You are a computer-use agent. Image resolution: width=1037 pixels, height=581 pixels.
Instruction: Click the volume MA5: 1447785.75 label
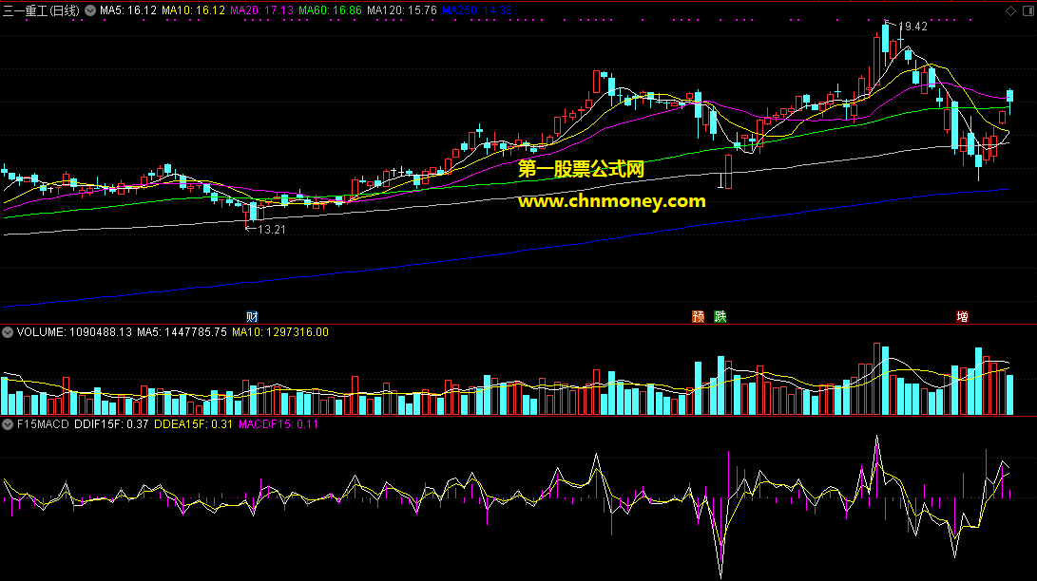[182, 332]
